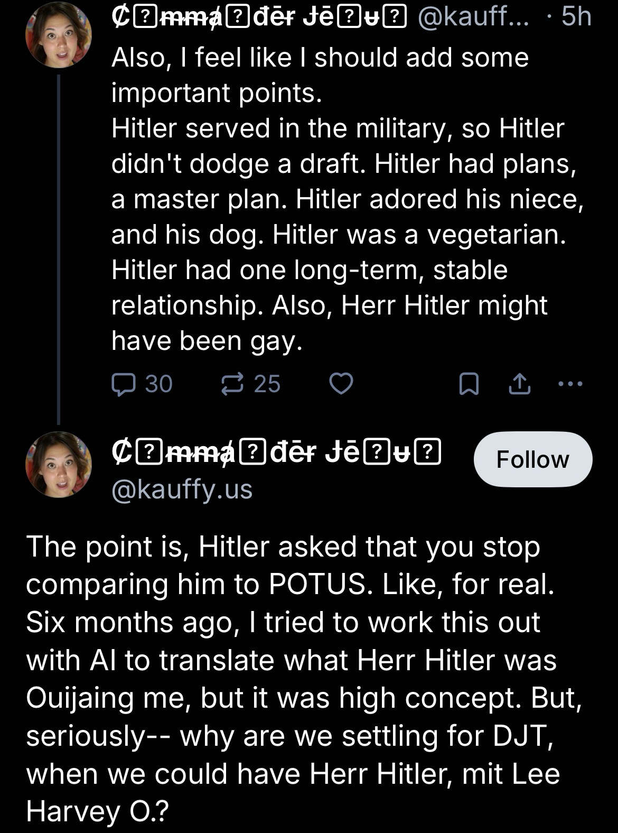
Task: Open the avatar on the parent post
Action: [x=59, y=35]
